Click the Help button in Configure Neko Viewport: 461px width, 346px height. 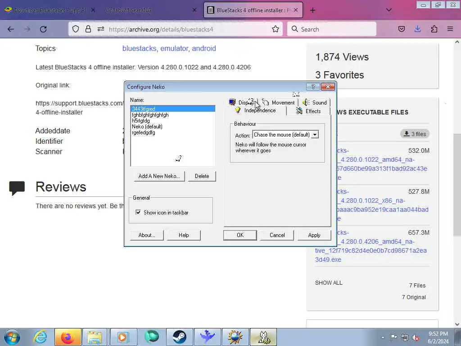(x=184, y=235)
